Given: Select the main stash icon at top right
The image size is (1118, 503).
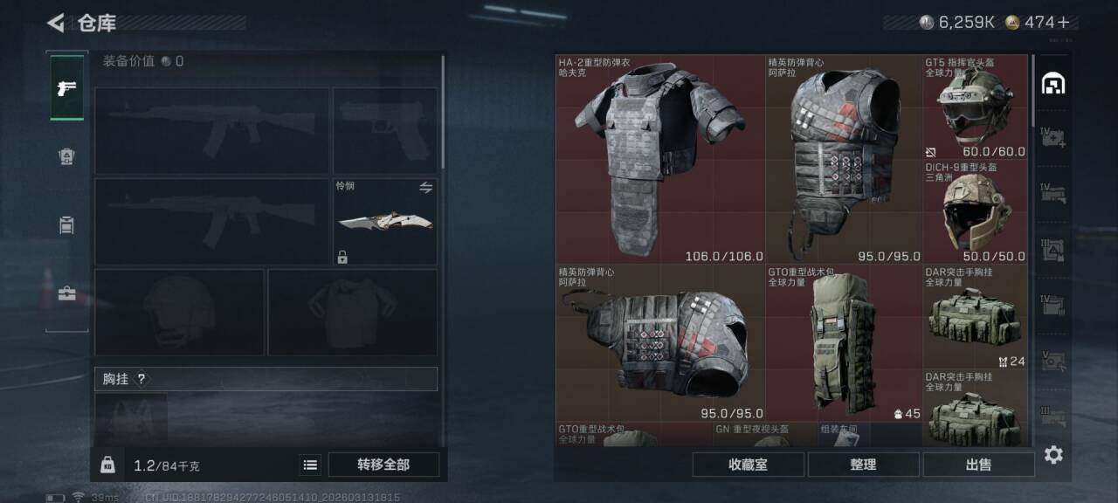Looking at the screenshot, I should pos(1053,84).
